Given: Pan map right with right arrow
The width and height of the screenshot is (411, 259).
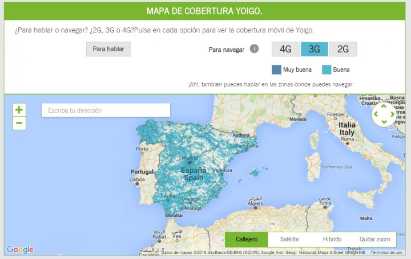Looking at the screenshot, I should click(x=392, y=114).
